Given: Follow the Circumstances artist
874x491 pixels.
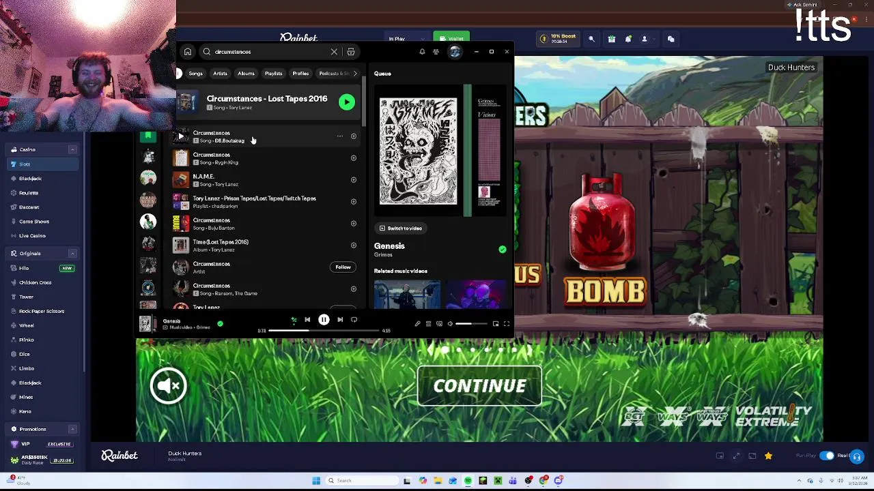Looking at the screenshot, I should coord(343,267).
